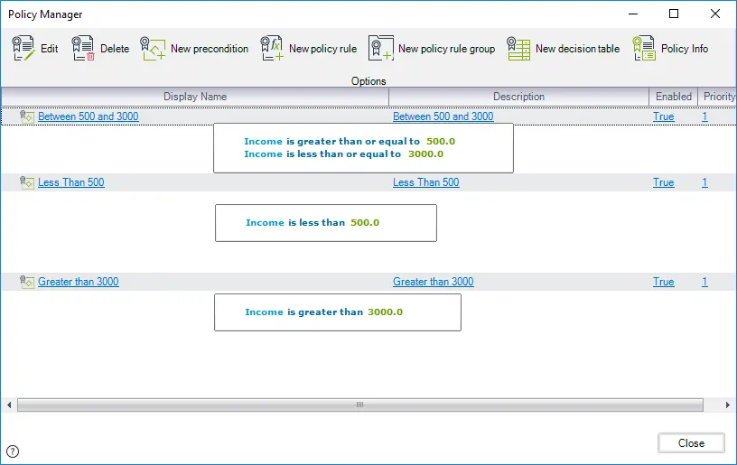
Task: Sort by the Priority column header
Action: tap(717, 97)
